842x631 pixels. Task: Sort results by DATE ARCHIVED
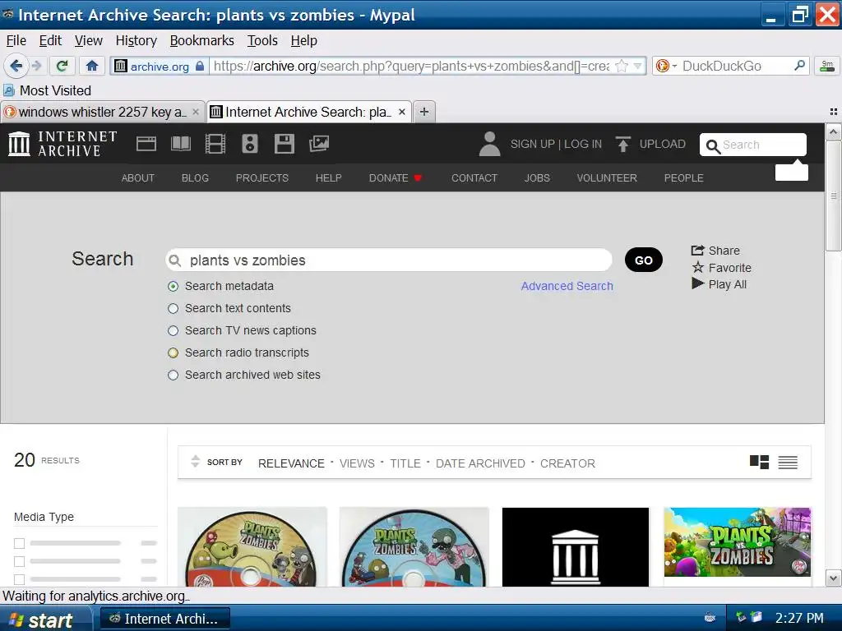(480, 463)
